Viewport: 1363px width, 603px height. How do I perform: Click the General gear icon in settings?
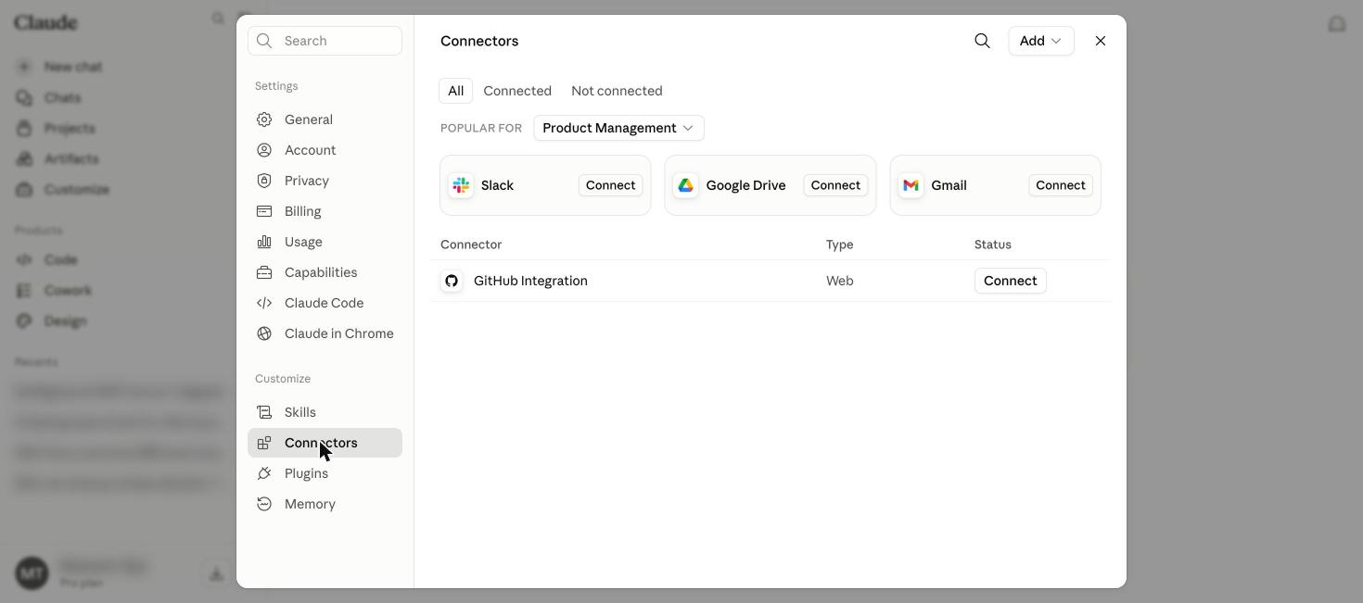coord(264,119)
